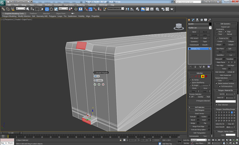Apply and continue extrude plus button
The image size is (239, 145).
(x=99, y=84)
